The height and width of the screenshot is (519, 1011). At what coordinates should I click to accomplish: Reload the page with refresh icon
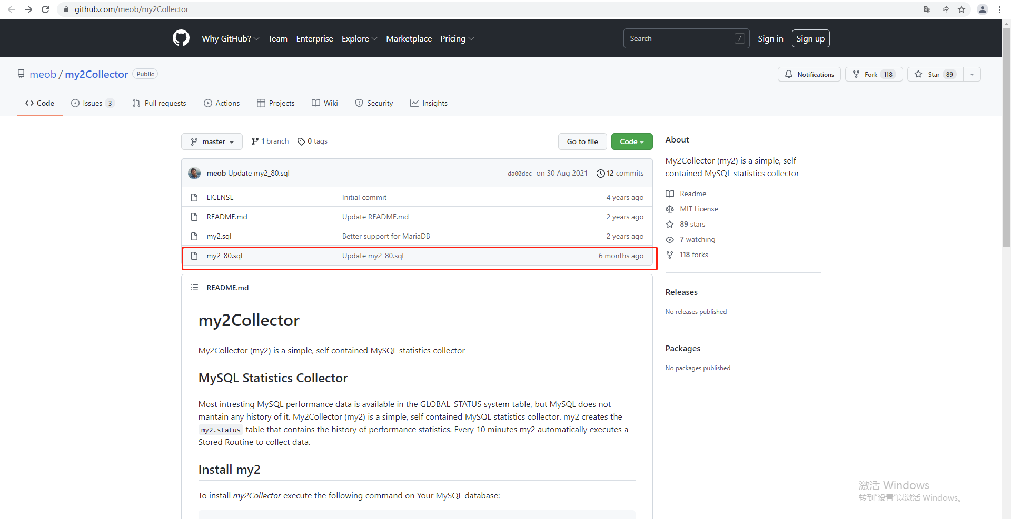tap(45, 9)
